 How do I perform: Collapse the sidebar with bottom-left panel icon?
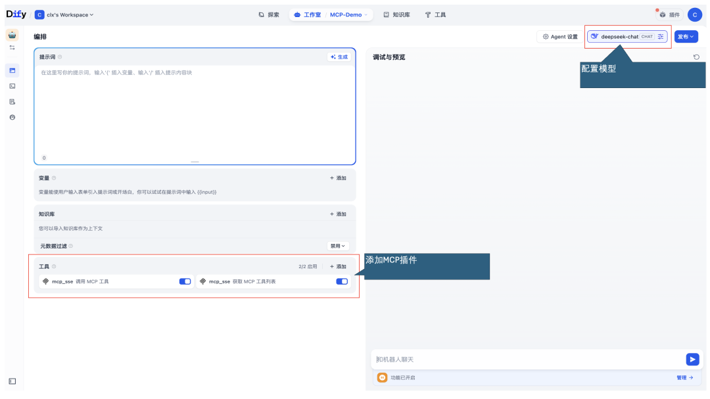click(x=12, y=381)
